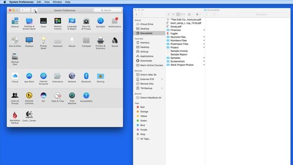Image resolution: width=293 pixels, height=165 pixels.
Task: Open Time Machine preferences
Action: [72, 98]
